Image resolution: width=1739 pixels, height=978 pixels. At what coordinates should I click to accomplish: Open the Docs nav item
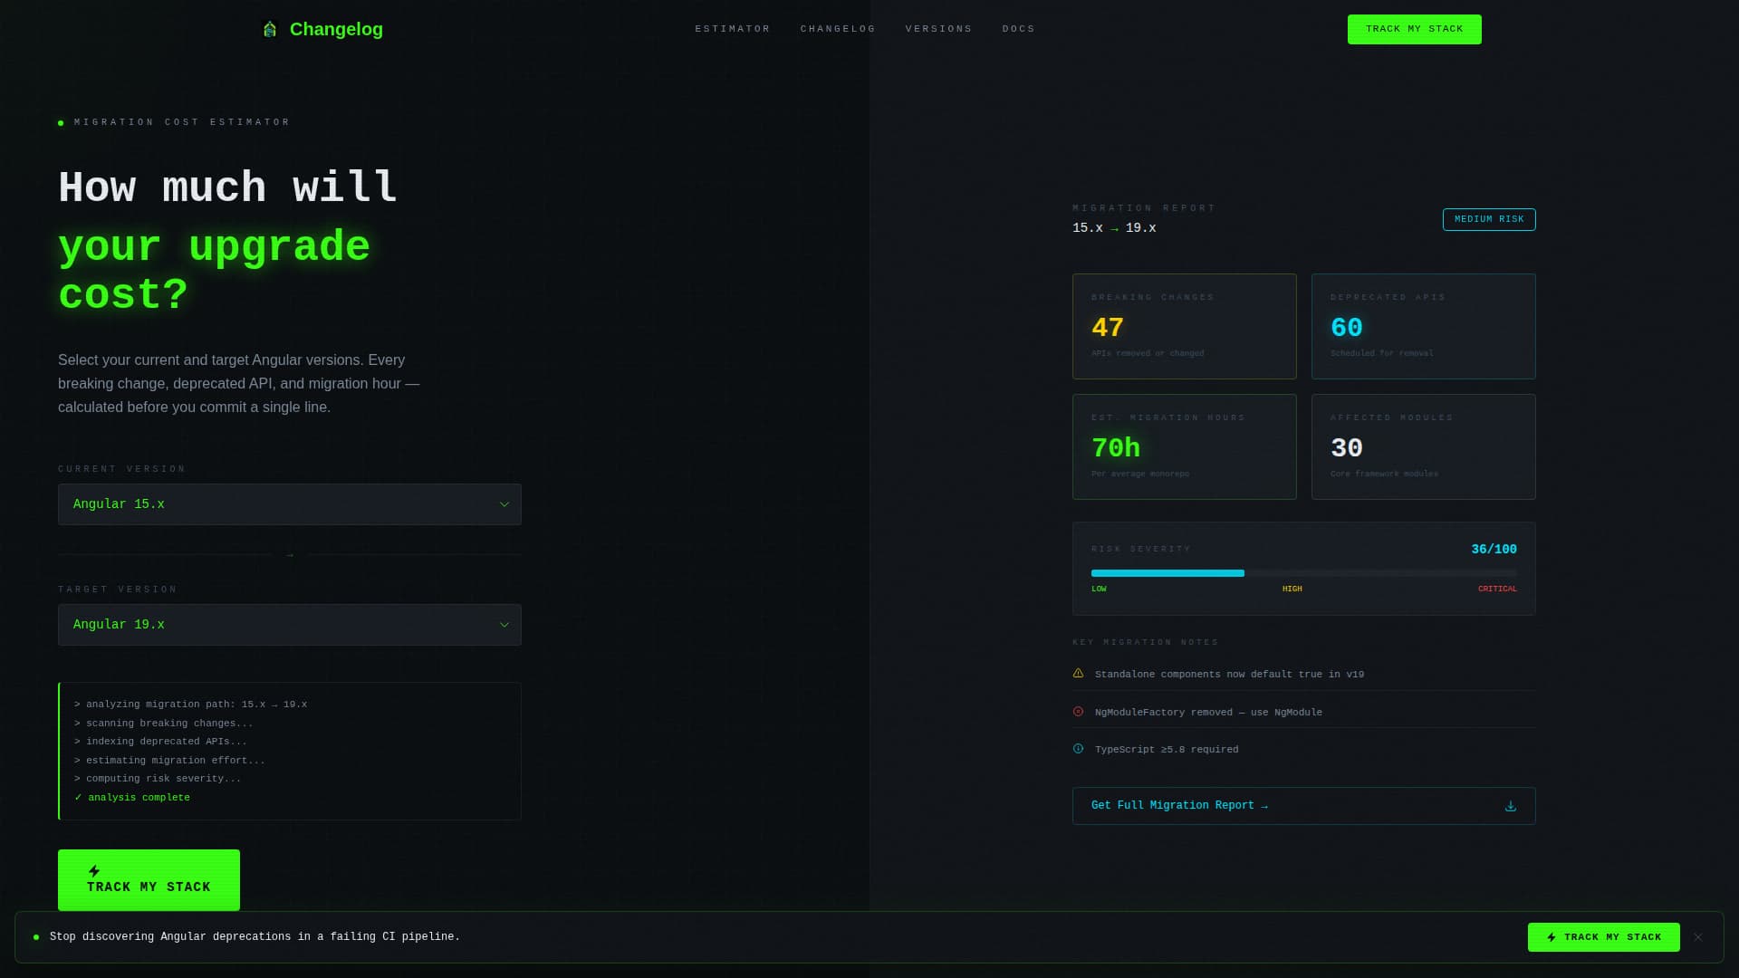click(1018, 29)
